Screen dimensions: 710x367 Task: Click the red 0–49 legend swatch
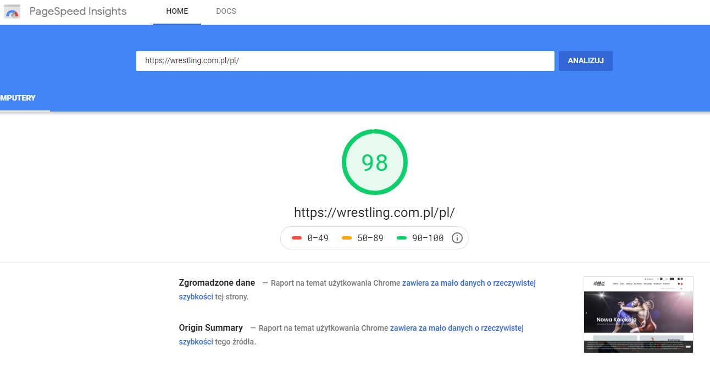pos(297,238)
